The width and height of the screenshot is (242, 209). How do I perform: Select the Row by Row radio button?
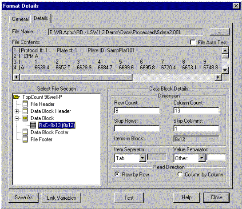pyautogui.click(x=117, y=174)
